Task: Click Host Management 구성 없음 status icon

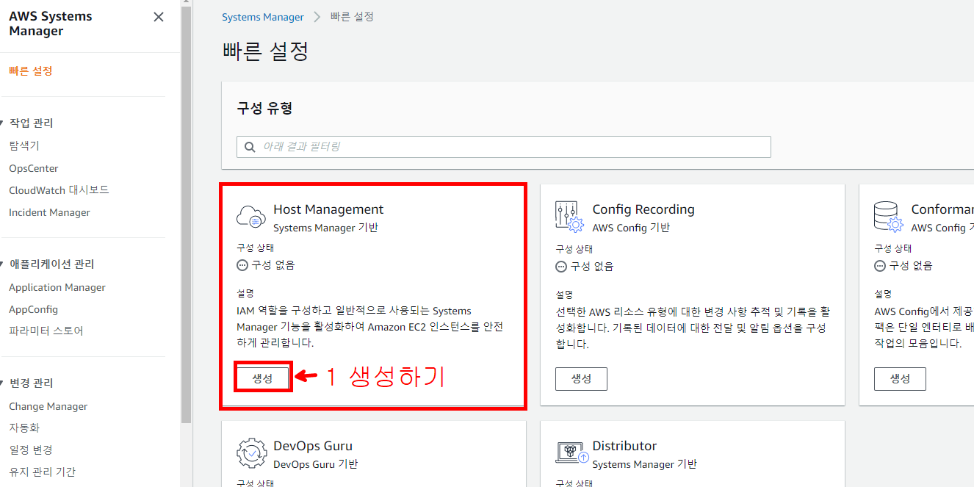Action: [242, 265]
